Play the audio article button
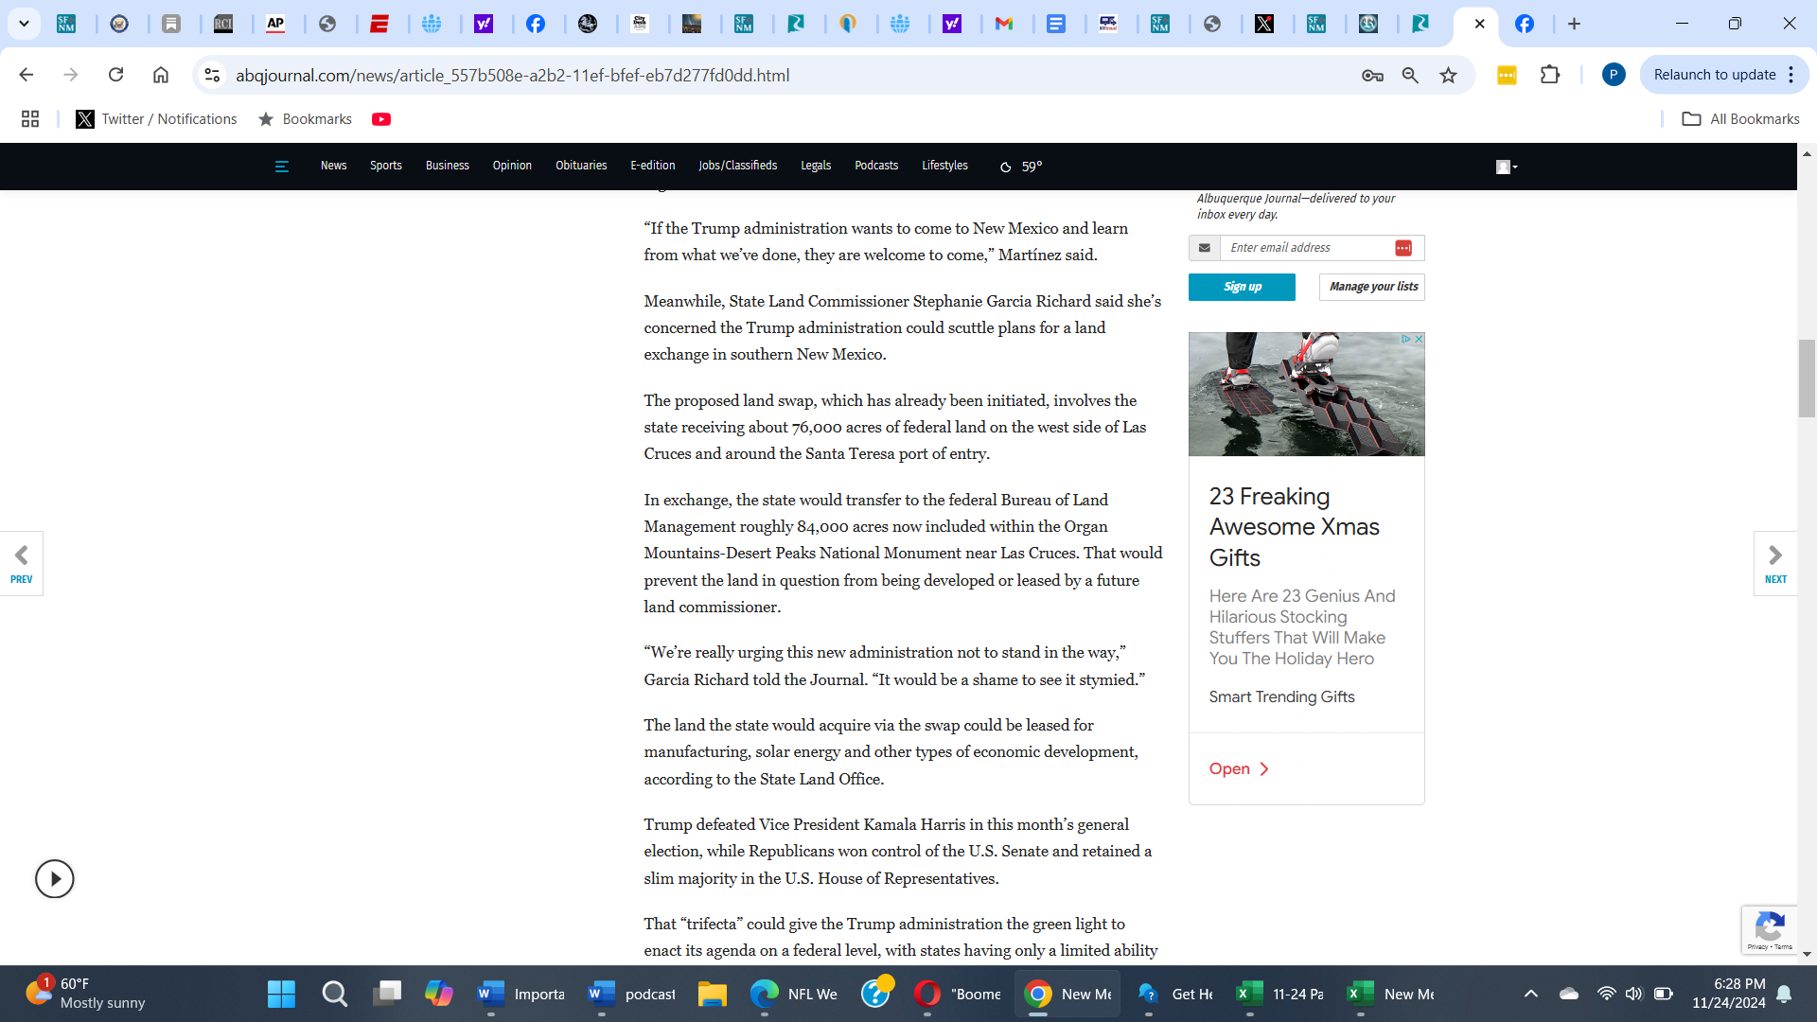 [x=55, y=879]
